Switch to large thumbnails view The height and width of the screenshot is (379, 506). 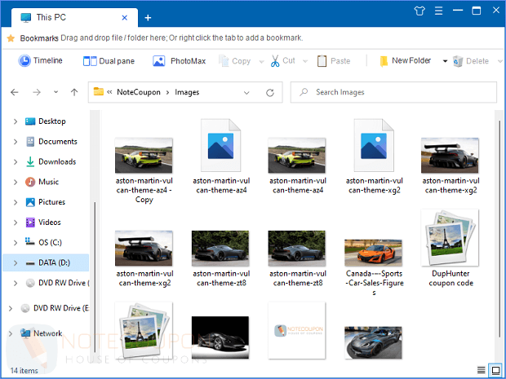tap(495, 370)
